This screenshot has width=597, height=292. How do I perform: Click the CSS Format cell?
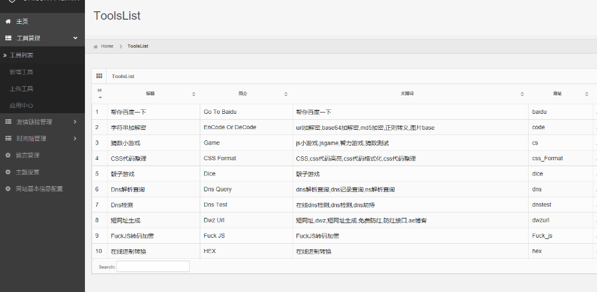pyautogui.click(x=246, y=158)
